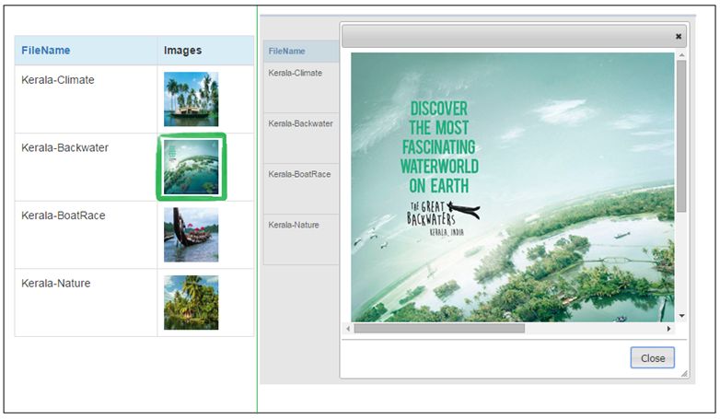
Task: Sort by the FileName column header link
Action: click(45, 51)
